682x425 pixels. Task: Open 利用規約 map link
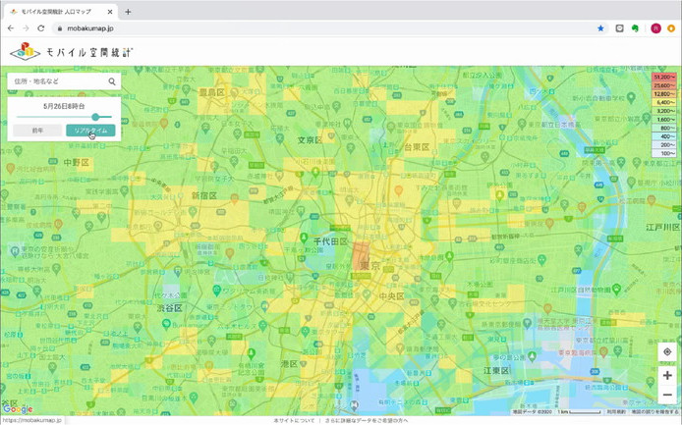point(616,411)
